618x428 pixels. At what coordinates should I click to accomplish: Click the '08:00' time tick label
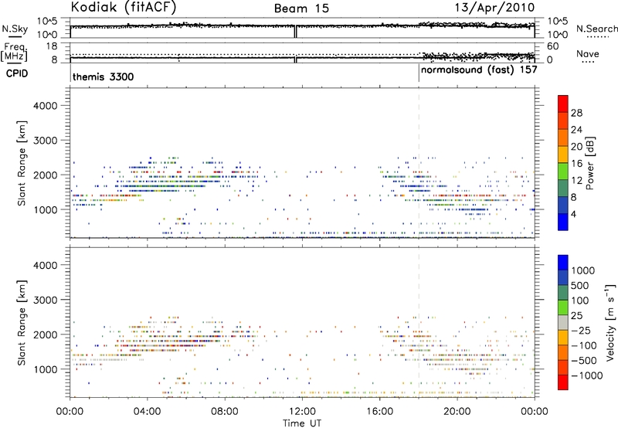[x=225, y=412]
